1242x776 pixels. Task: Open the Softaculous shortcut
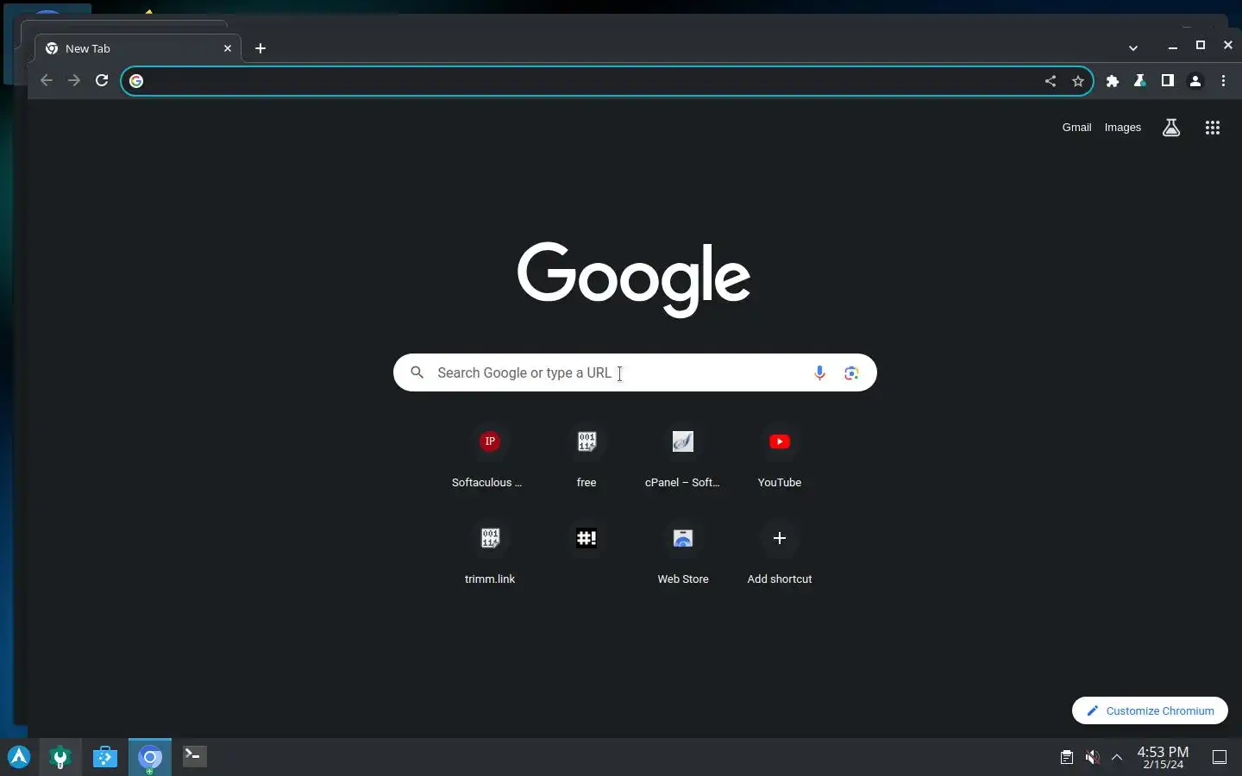(x=490, y=457)
